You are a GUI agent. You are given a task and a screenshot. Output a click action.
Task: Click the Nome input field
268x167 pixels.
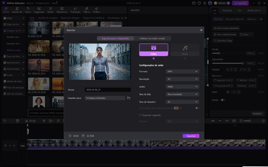(x=108, y=90)
